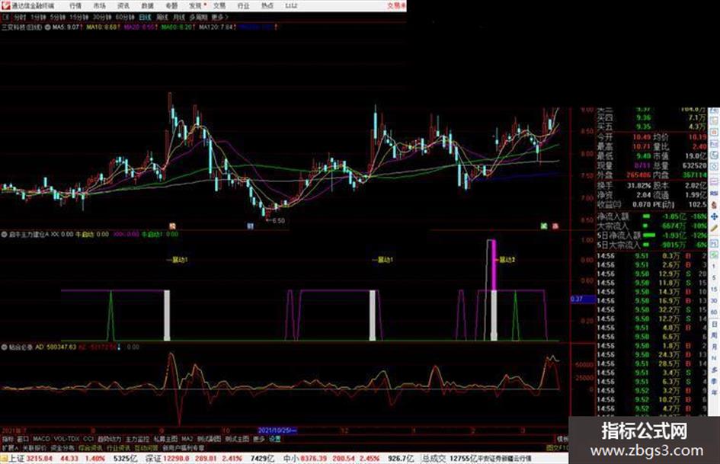Open the 行情 menu

(x=75, y=6)
